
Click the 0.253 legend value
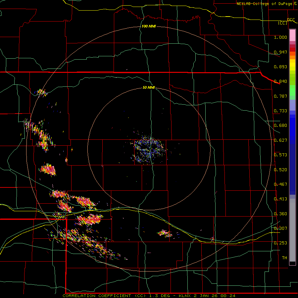(280, 243)
